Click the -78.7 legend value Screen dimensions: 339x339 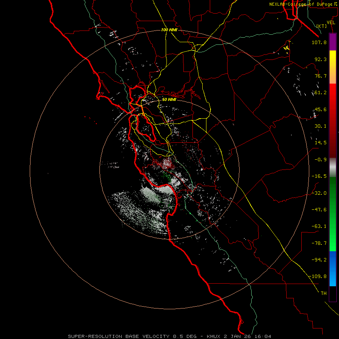click(x=319, y=243)
